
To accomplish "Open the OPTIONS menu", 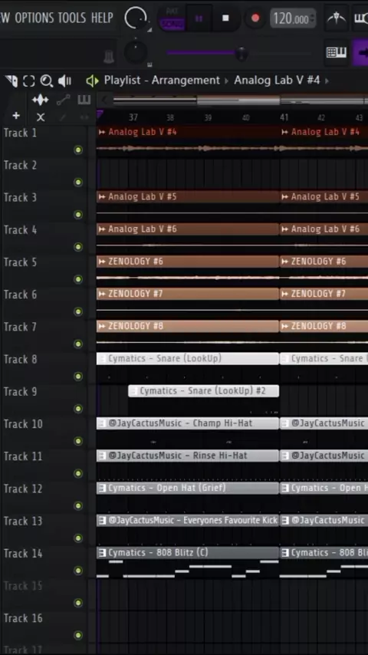I will click(x=34, y=18).
